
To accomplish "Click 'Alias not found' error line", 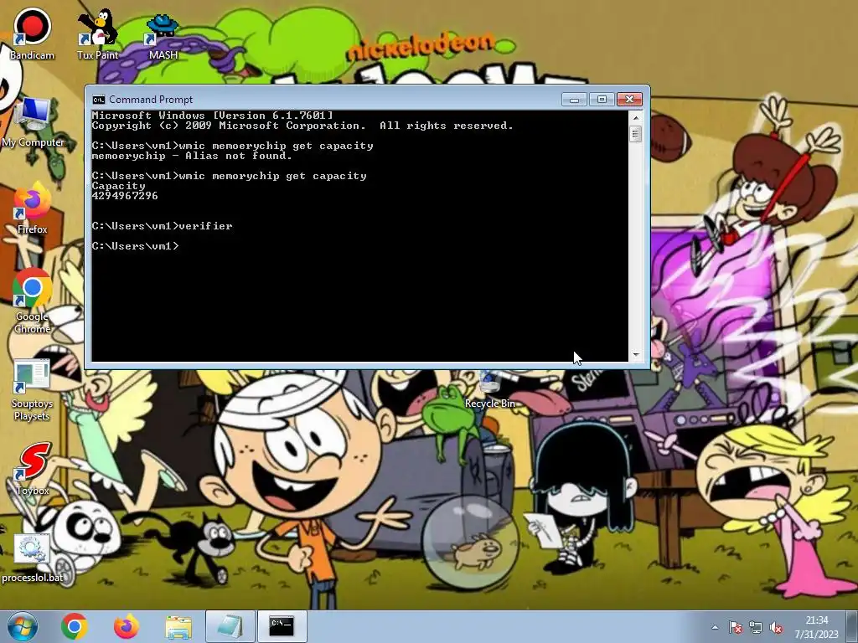I will pos(192,156).
